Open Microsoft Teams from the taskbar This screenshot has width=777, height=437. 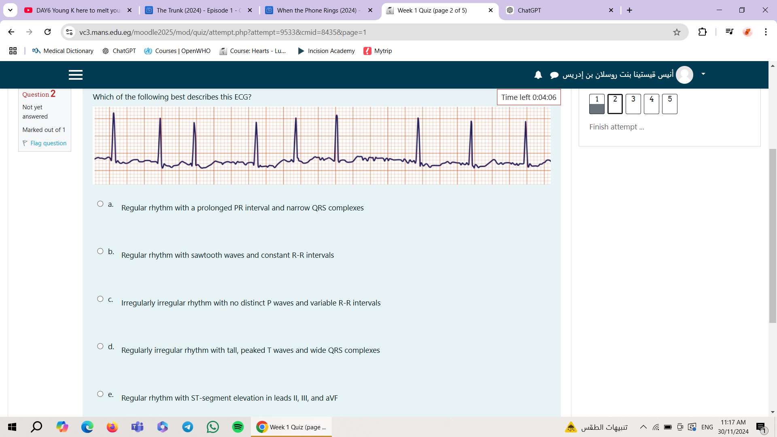click(137, 427)
